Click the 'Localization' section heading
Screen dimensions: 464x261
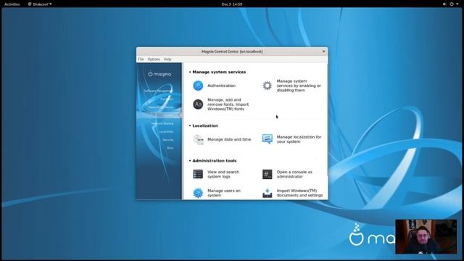coord(205,125)
